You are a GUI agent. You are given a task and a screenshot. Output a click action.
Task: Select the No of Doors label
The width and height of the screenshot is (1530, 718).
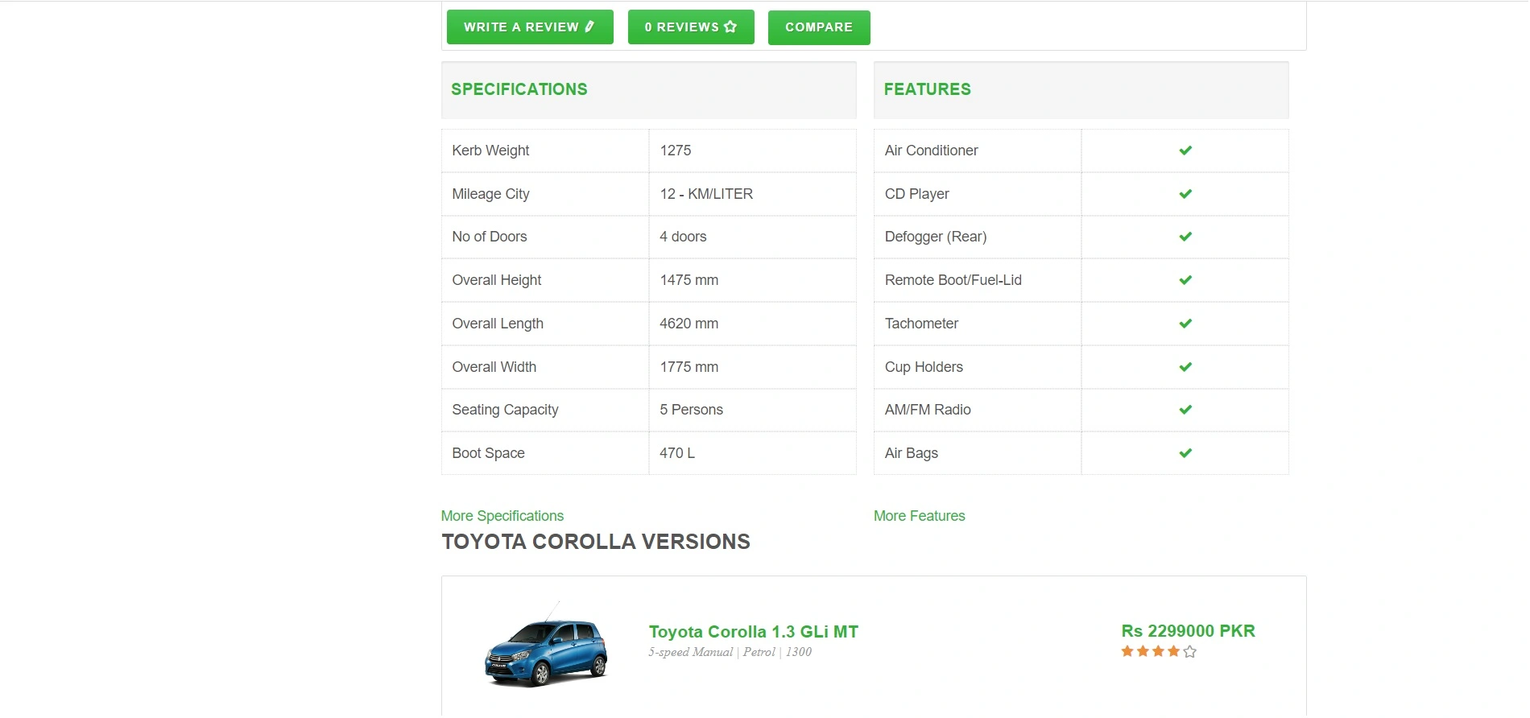pos(490,237)
